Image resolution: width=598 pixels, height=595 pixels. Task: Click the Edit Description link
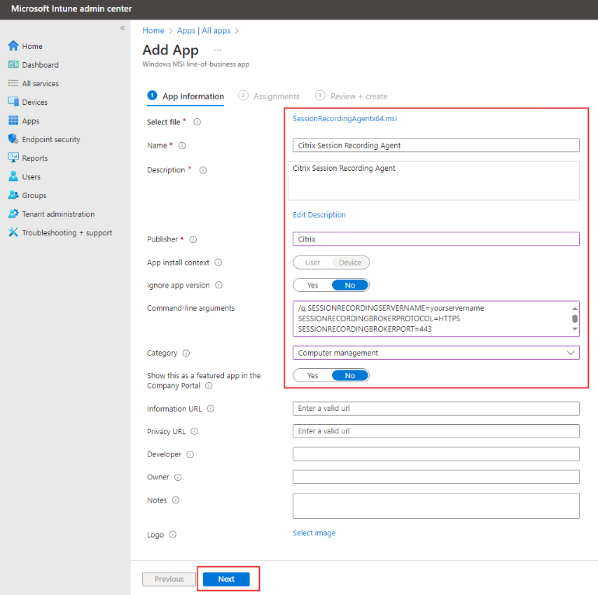[319, 215]
